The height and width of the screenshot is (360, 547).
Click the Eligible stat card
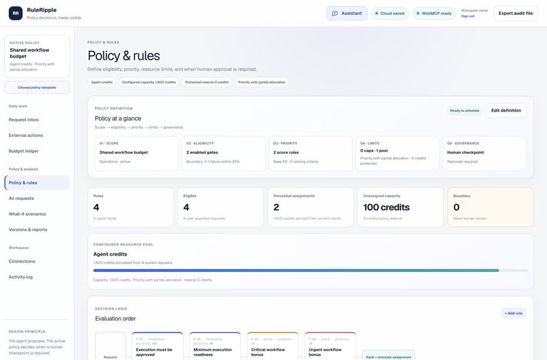click(221, 207)
